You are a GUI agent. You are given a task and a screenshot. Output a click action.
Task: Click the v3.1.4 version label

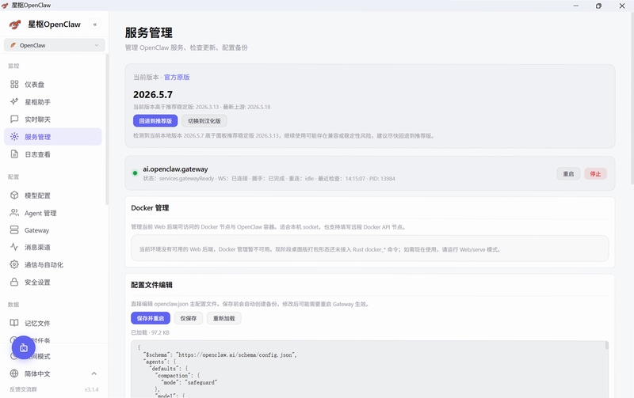pos(91,389)
